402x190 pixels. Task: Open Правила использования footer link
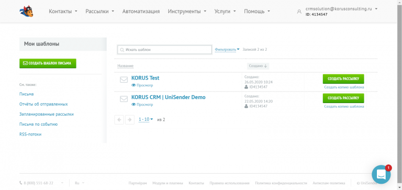tap(229, 183)
